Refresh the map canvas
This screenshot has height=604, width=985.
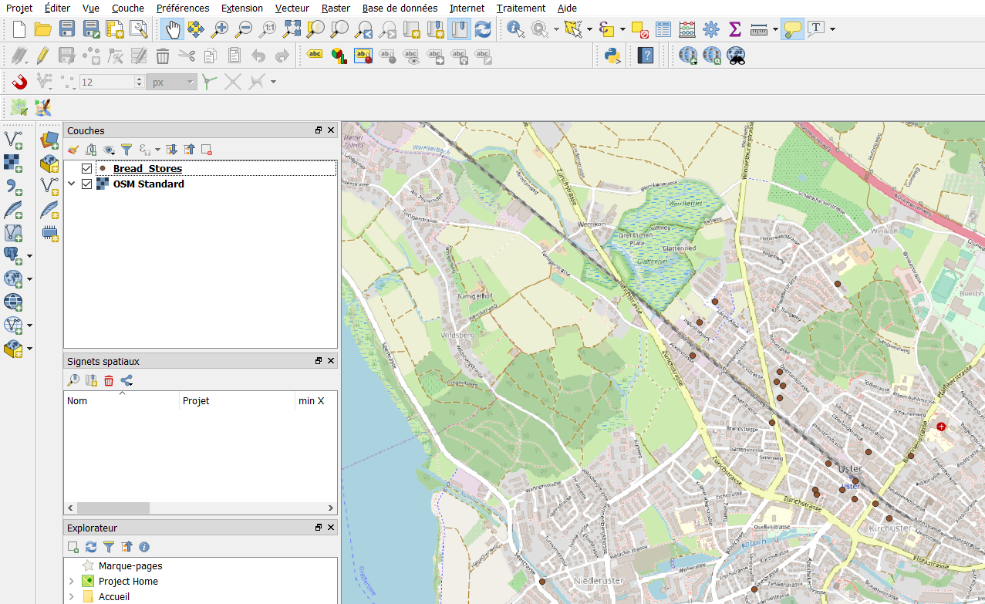point(483,30)
